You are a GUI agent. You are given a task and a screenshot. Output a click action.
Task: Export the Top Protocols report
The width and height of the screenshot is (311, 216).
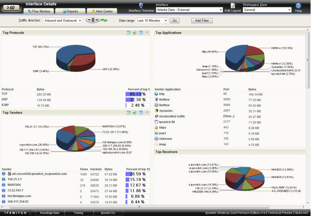tap(134, 33)
